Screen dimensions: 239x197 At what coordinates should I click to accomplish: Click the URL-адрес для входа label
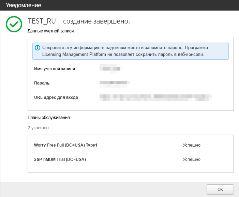(x=56, y=97)
